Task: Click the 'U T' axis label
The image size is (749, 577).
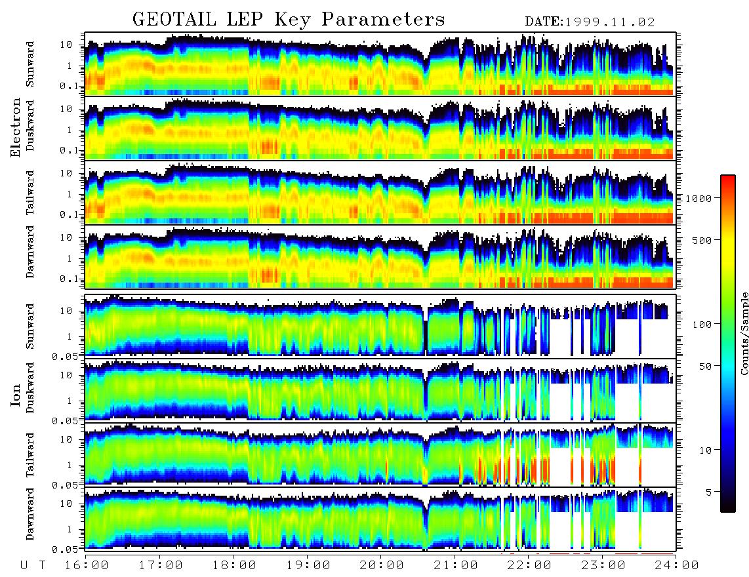Action: click(x=33, y=565)
